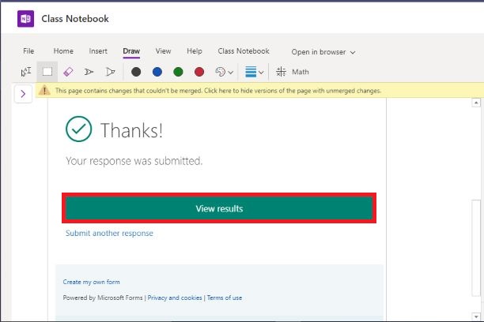Expand the line thickness dropdown arrow
The width and height of the screenshot is (484, 322).
[261, 73]
